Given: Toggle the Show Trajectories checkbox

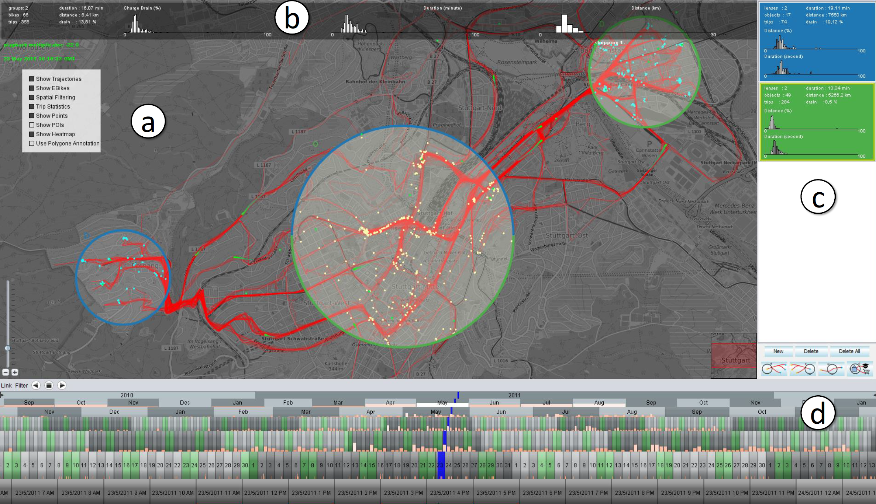Looking at the screenshot, I should click(x=32, y=79).
